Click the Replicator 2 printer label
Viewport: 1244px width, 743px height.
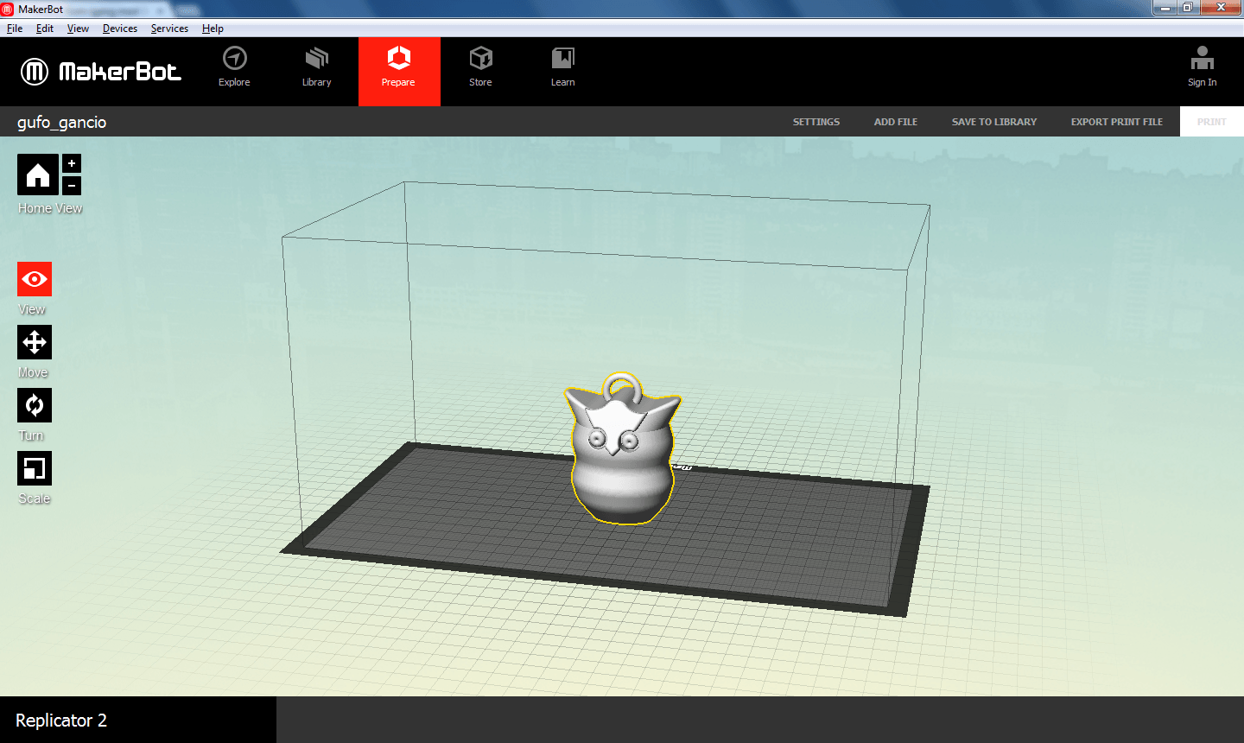tap(61, 721)
